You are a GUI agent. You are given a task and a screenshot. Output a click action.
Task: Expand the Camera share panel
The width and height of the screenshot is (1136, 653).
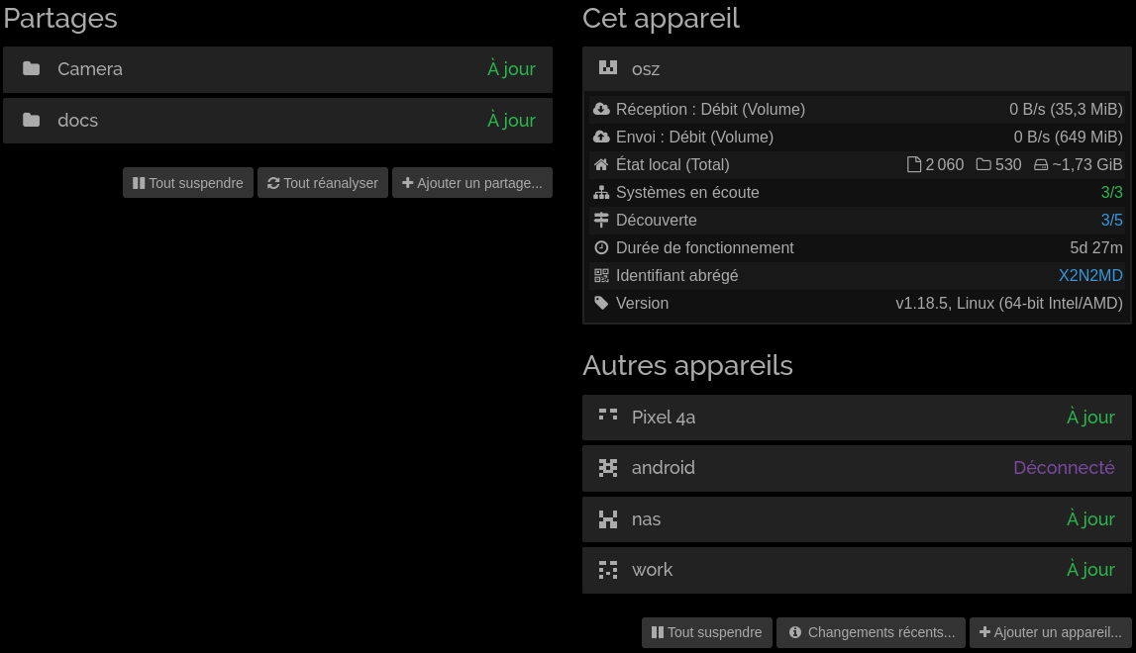[x=277, y=69]
